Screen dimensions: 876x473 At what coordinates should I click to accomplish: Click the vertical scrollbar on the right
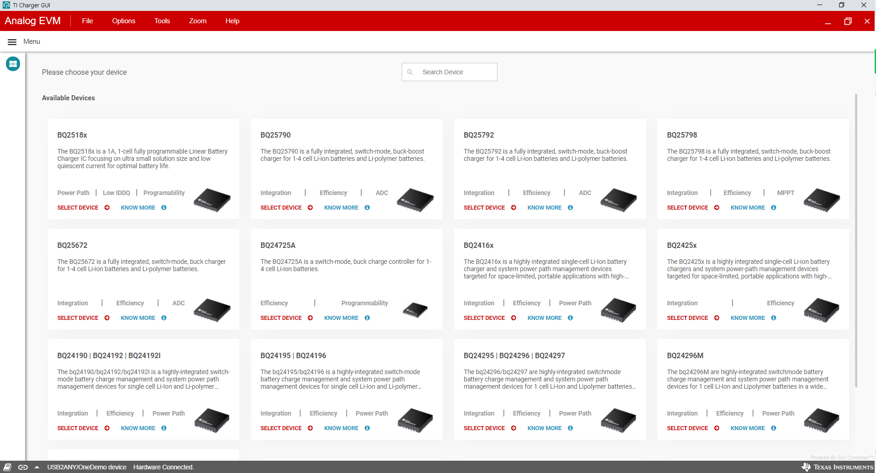tap(856, 182)
